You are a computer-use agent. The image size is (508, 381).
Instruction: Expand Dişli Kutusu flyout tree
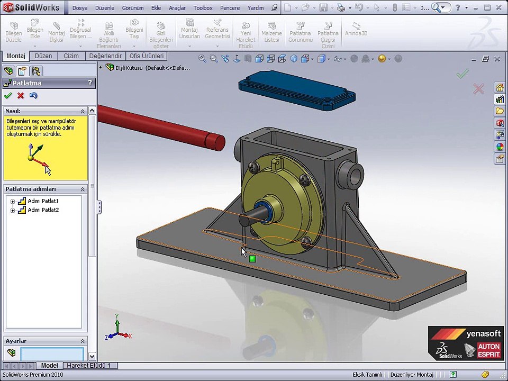[x=101, y=67]
